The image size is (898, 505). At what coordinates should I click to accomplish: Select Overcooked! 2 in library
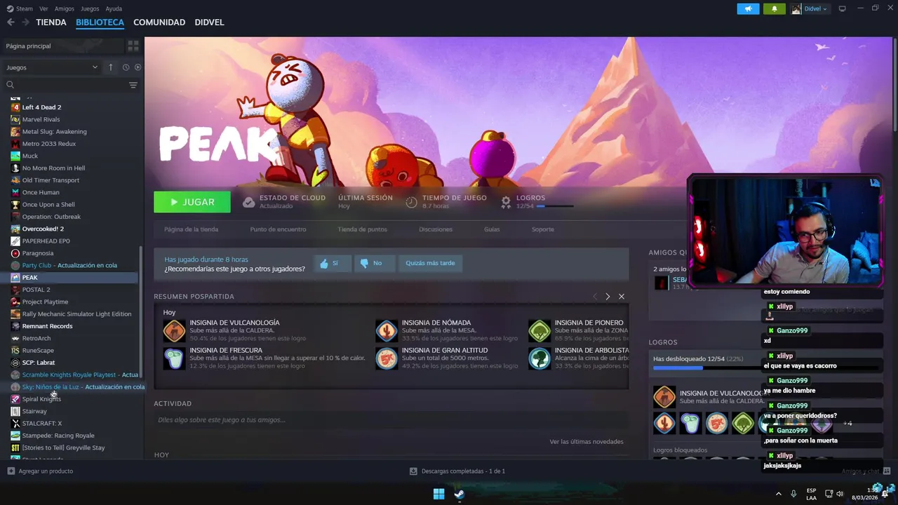click(x=43, y=229)
